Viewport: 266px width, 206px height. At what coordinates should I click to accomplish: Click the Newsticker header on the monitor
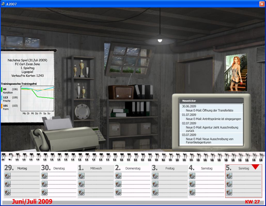click(x=211, y=101)
